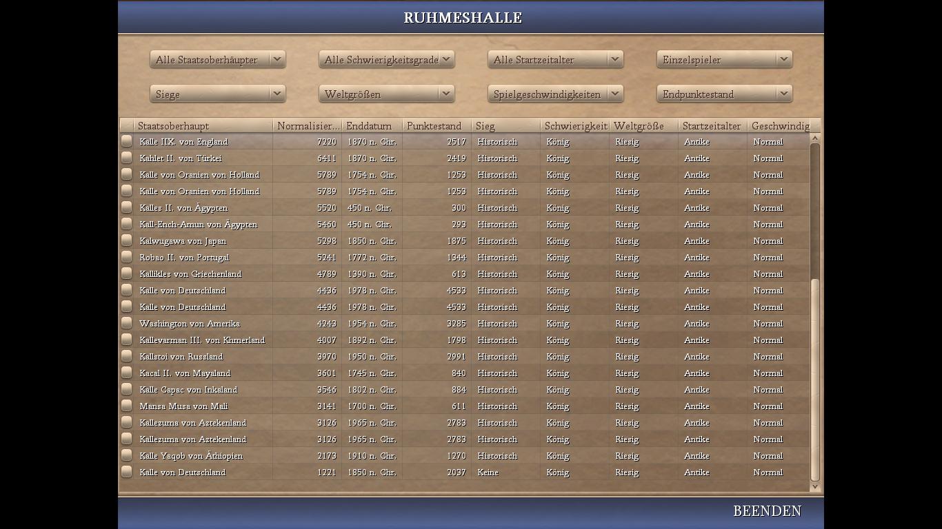Open the Spielgeschwindigkeiten dropdown
Viewport: 942px width, 529px height.
[555, 94]
